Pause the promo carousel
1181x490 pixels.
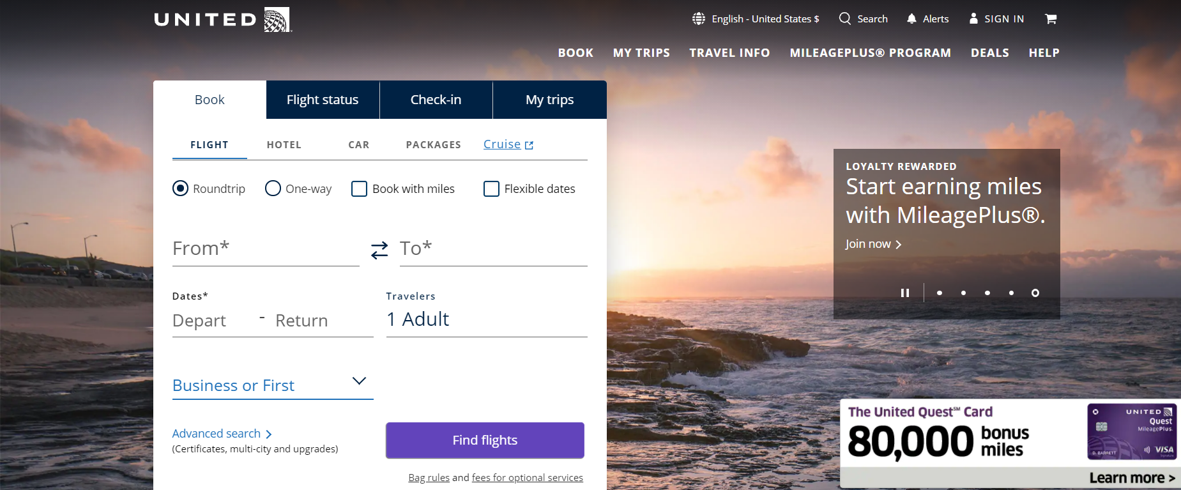(905, 293)
